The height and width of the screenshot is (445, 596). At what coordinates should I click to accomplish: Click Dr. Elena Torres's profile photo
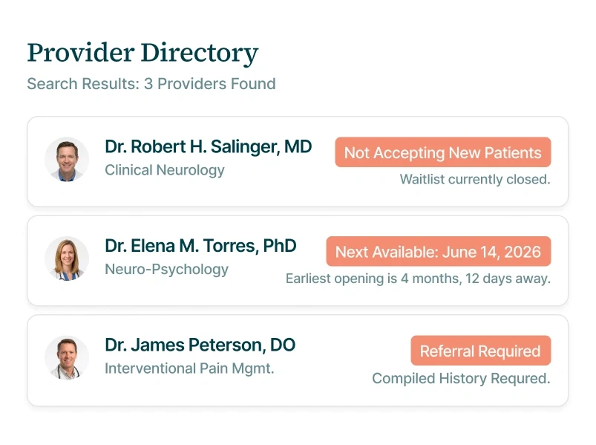pos(67,259)
